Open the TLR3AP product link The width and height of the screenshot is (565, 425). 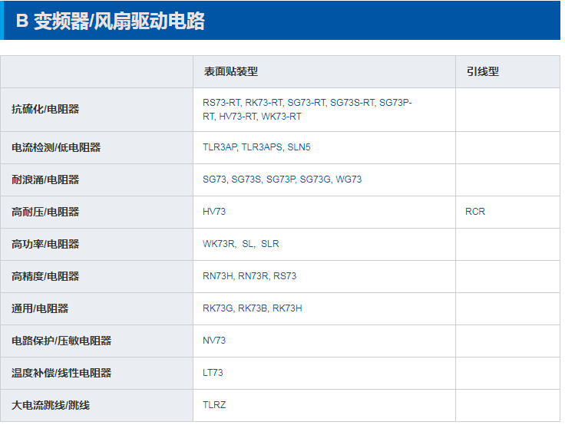click(220, 147)
